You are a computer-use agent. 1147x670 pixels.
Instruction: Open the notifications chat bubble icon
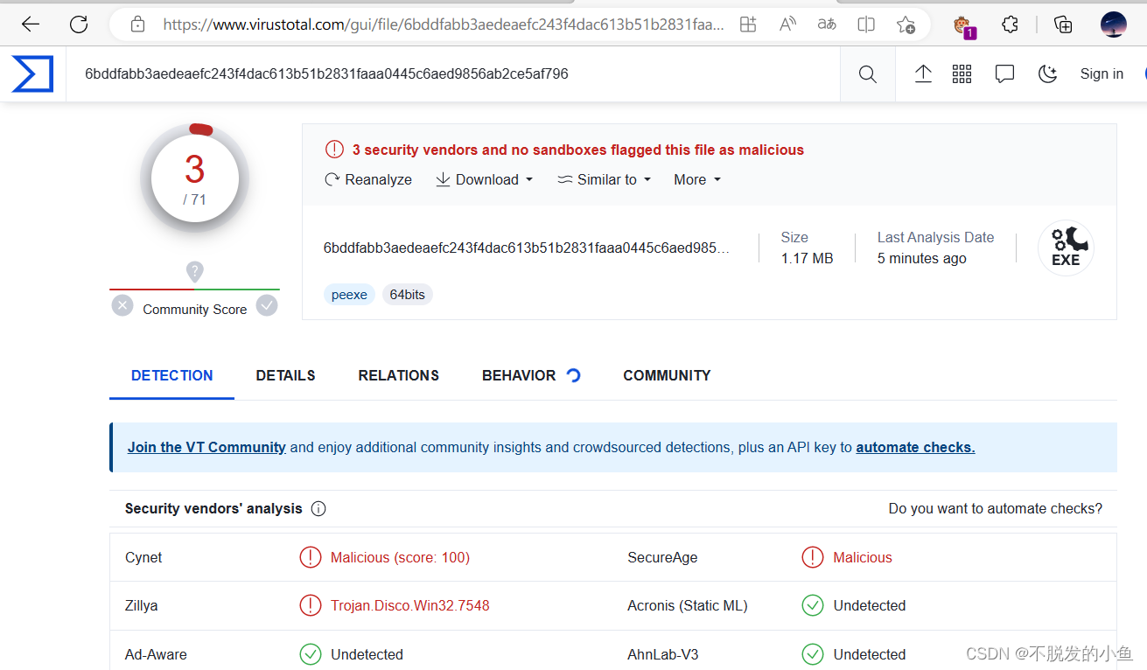tap(1004, 74)
